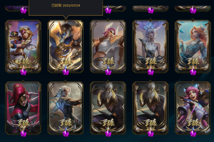The width and height of the screenshot is (214, 142).
Task: Click the gem under the orange-haired mermaid card
Action: [x=193, y=72]
